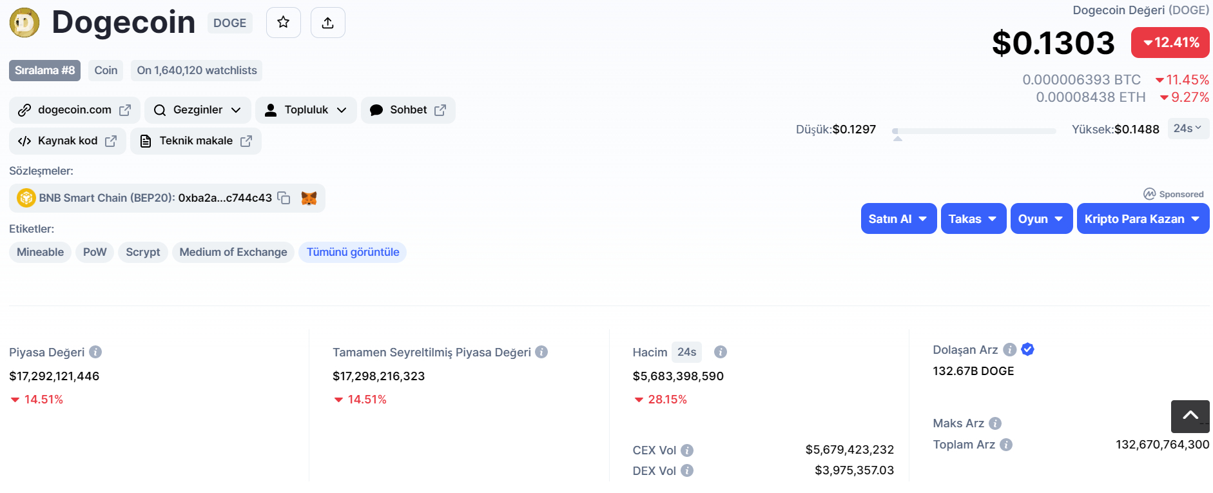Screen dimensions: 1213x493
Task: Click the Dogecoin logo icon
Action: 24,23
